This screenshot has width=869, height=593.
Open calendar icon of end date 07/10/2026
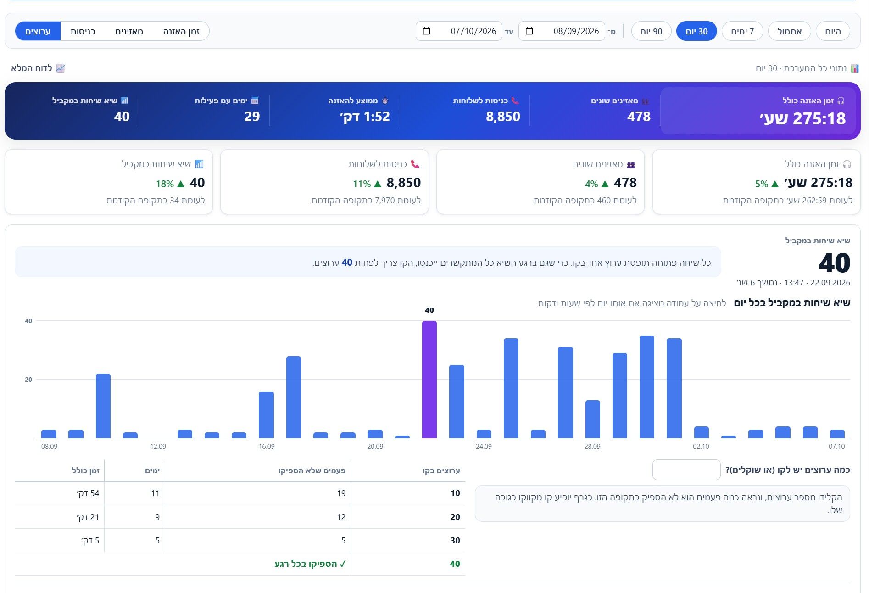pyautogui.click(x=426, y=31)
